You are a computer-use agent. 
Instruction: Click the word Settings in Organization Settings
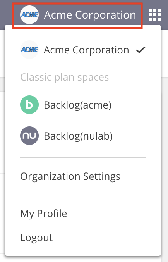pyautogui.click(x=102, y=177)
